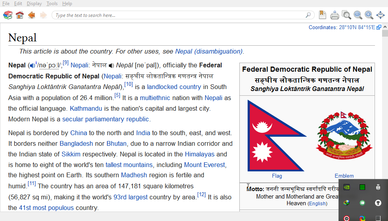The width and height of the screenshot is (388, 221).
Task: Follow the 93rd largest link
Action: [x=131, y=197]
